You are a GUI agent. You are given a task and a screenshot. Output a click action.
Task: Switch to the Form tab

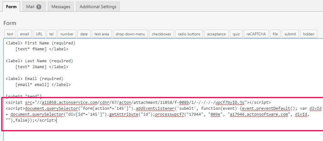tap(11, 7)
